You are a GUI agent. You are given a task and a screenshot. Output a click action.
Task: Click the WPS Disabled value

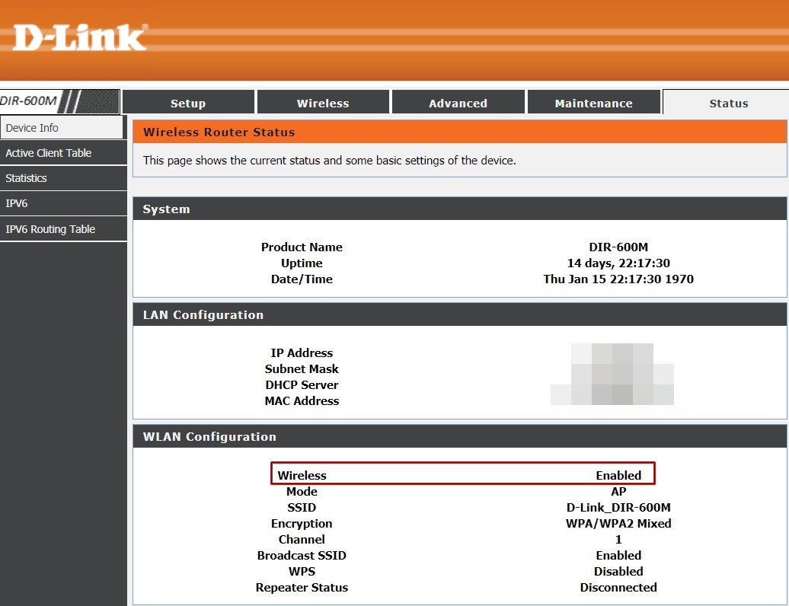pyautogui.click(x=618, y=571)
